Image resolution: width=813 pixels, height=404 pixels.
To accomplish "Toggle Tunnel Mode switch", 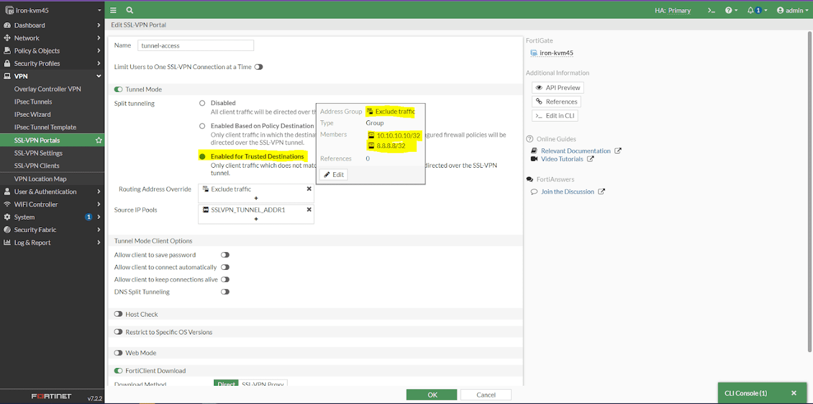I will 119,90.
